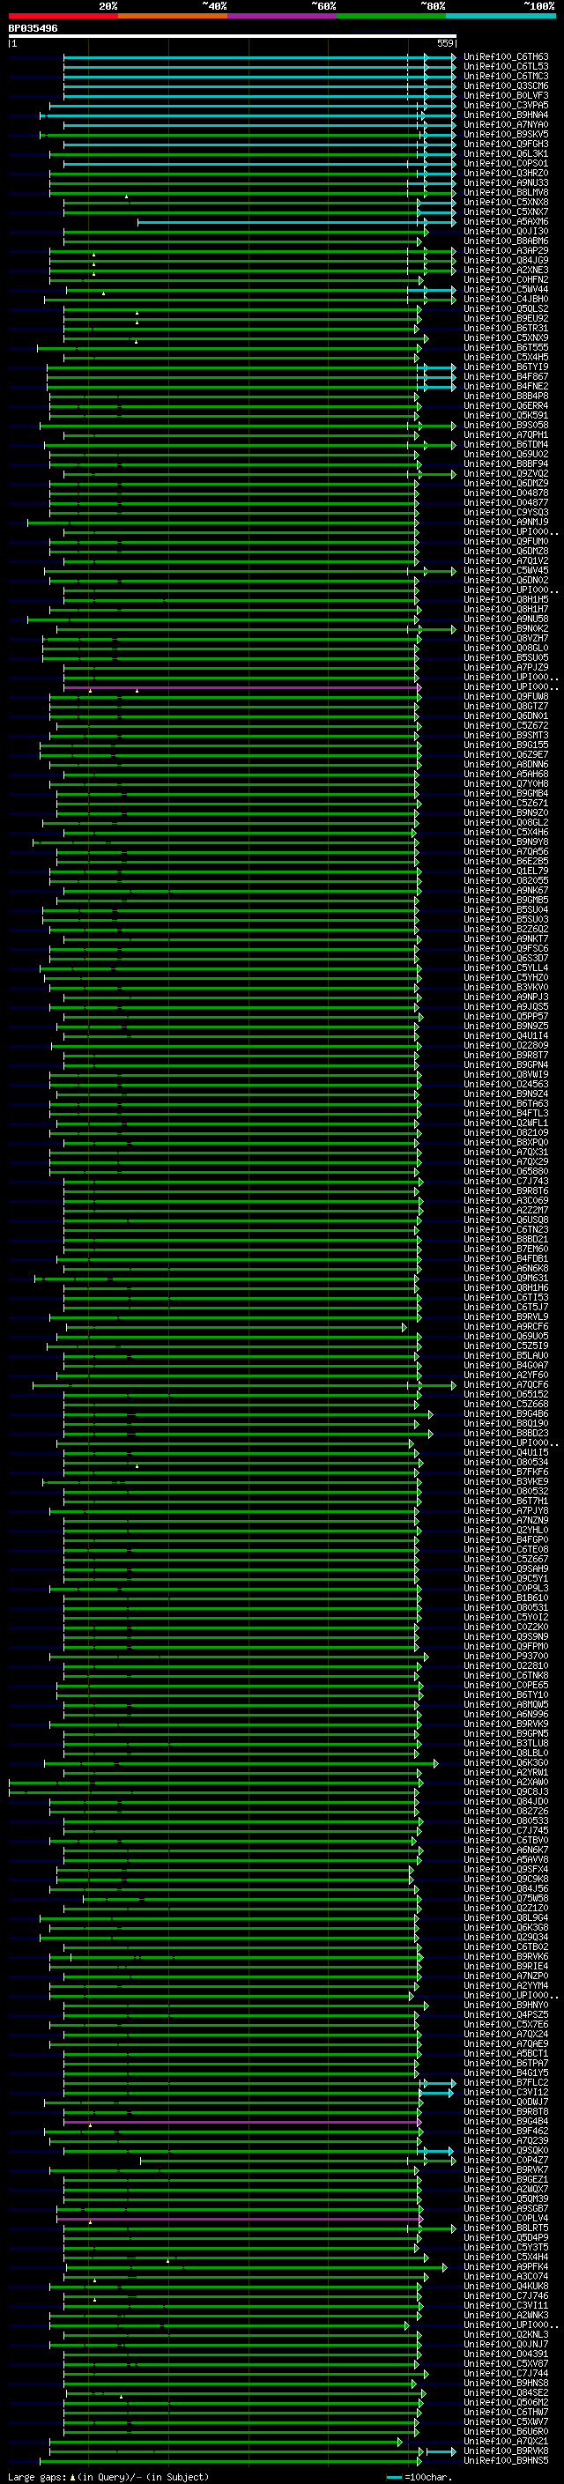
Task: Select hit UniRef100_A3AP29
Action: [506, 251]
